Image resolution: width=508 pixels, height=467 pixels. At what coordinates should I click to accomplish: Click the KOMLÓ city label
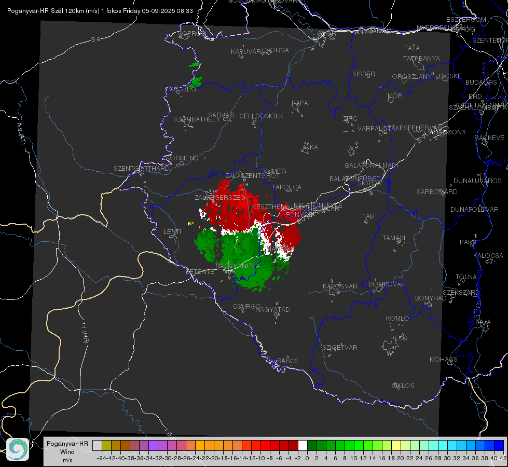(x=397, y=318)
